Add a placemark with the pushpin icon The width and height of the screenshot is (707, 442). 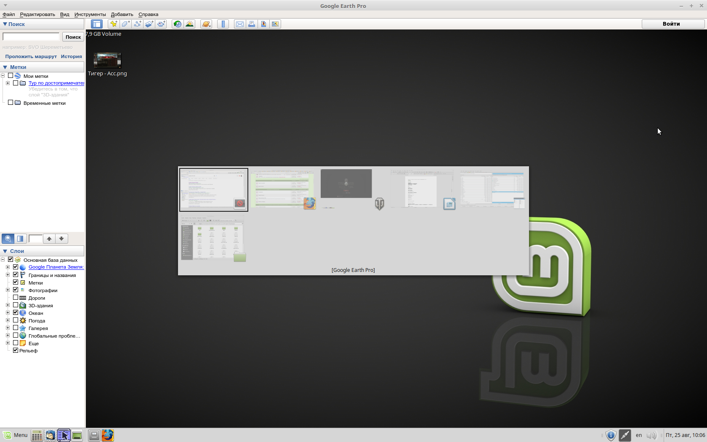tap(114, 24)
